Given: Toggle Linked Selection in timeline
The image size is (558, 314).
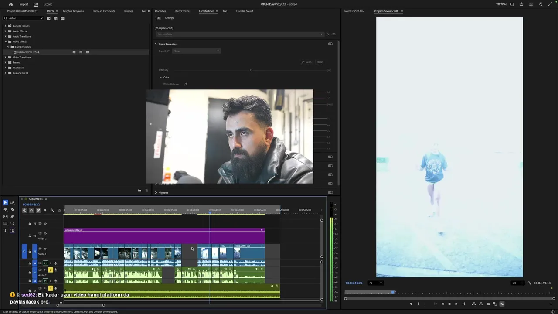Looking at the screenshot, I should click(x=38, y=210).
